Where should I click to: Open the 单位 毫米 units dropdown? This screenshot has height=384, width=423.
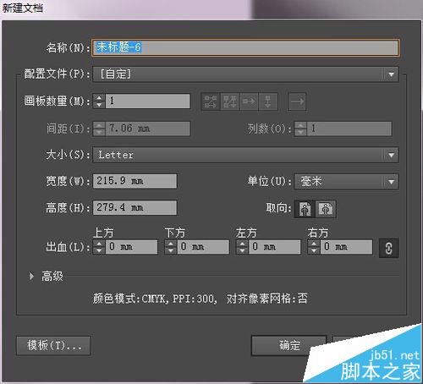click(x=346, y=182)
